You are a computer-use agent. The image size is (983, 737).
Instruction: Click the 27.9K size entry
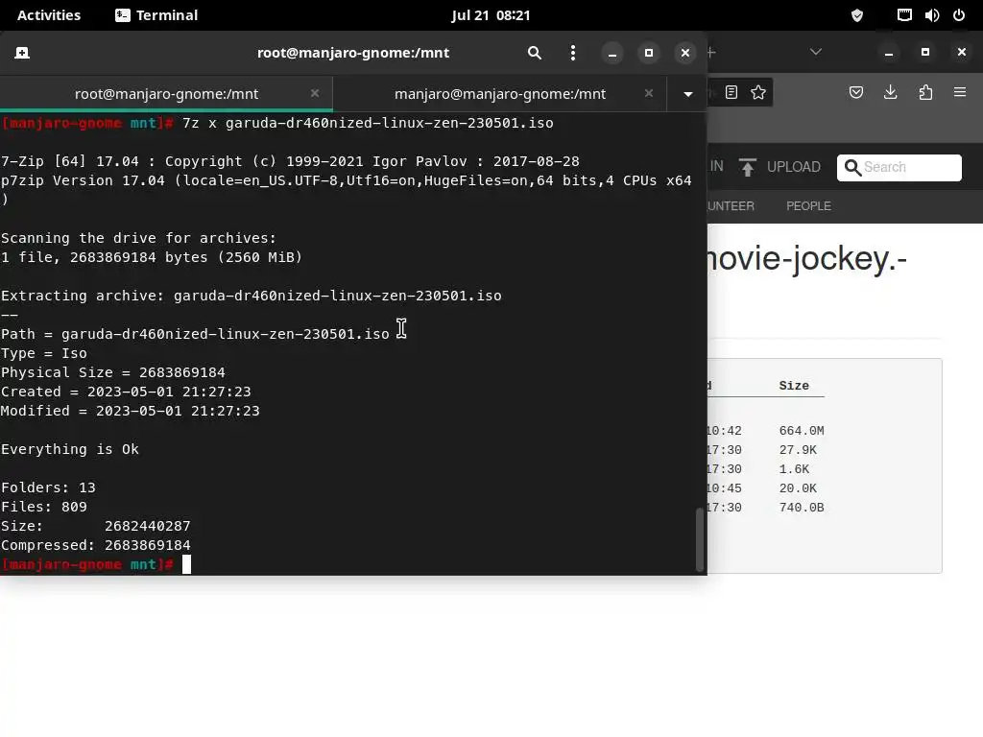[x=798, y=450]
